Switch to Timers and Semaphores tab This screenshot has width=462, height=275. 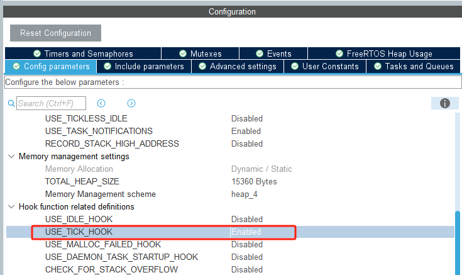83,53
